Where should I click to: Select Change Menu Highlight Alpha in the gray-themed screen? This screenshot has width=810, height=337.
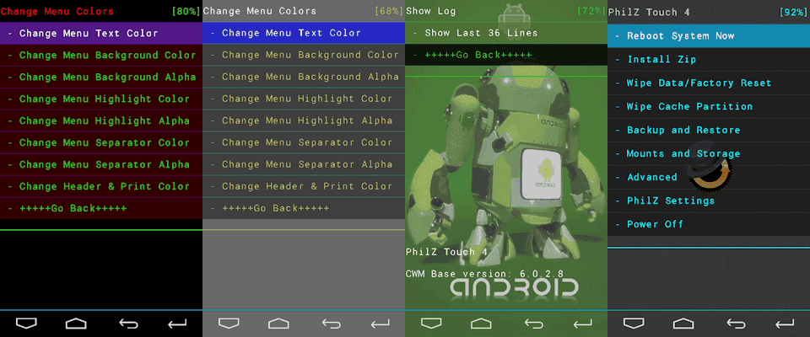304,120
